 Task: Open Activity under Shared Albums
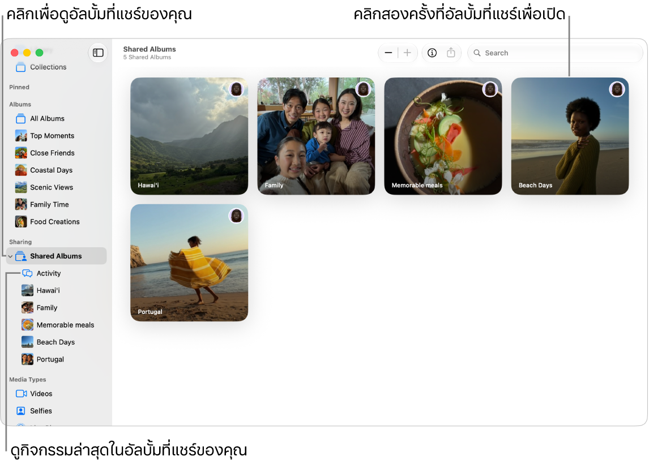[56, 274]
